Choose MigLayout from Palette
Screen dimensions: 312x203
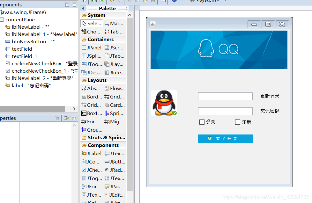(x=114, y=121)
